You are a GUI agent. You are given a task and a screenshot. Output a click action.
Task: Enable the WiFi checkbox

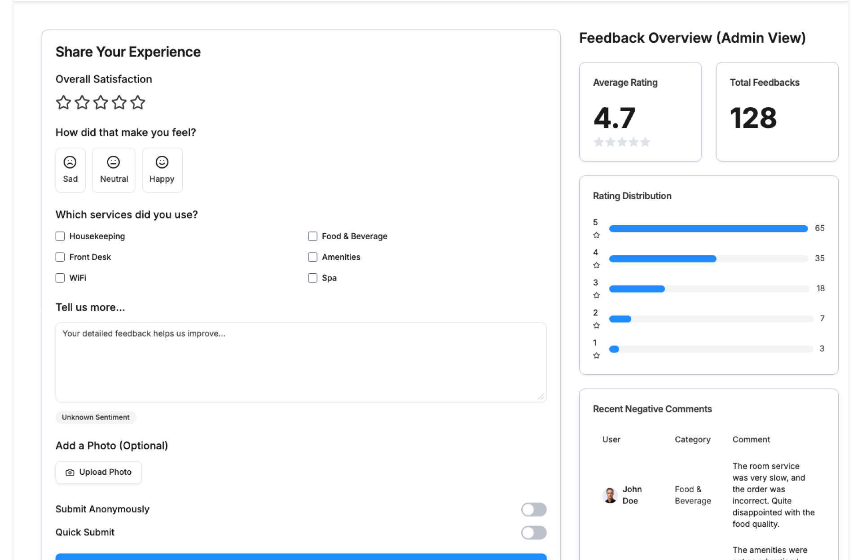click(x=60, y=278)
